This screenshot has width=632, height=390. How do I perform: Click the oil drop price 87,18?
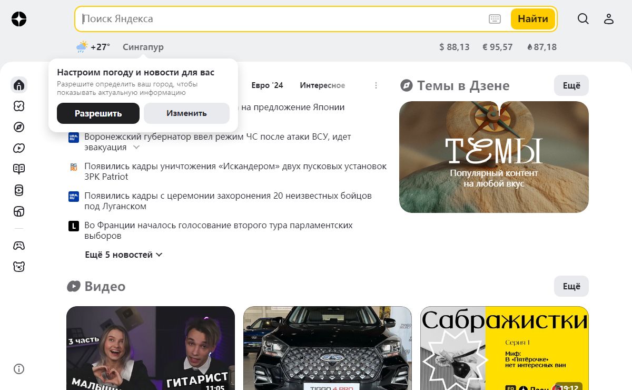pyautogui.click(x=542, y=47)
